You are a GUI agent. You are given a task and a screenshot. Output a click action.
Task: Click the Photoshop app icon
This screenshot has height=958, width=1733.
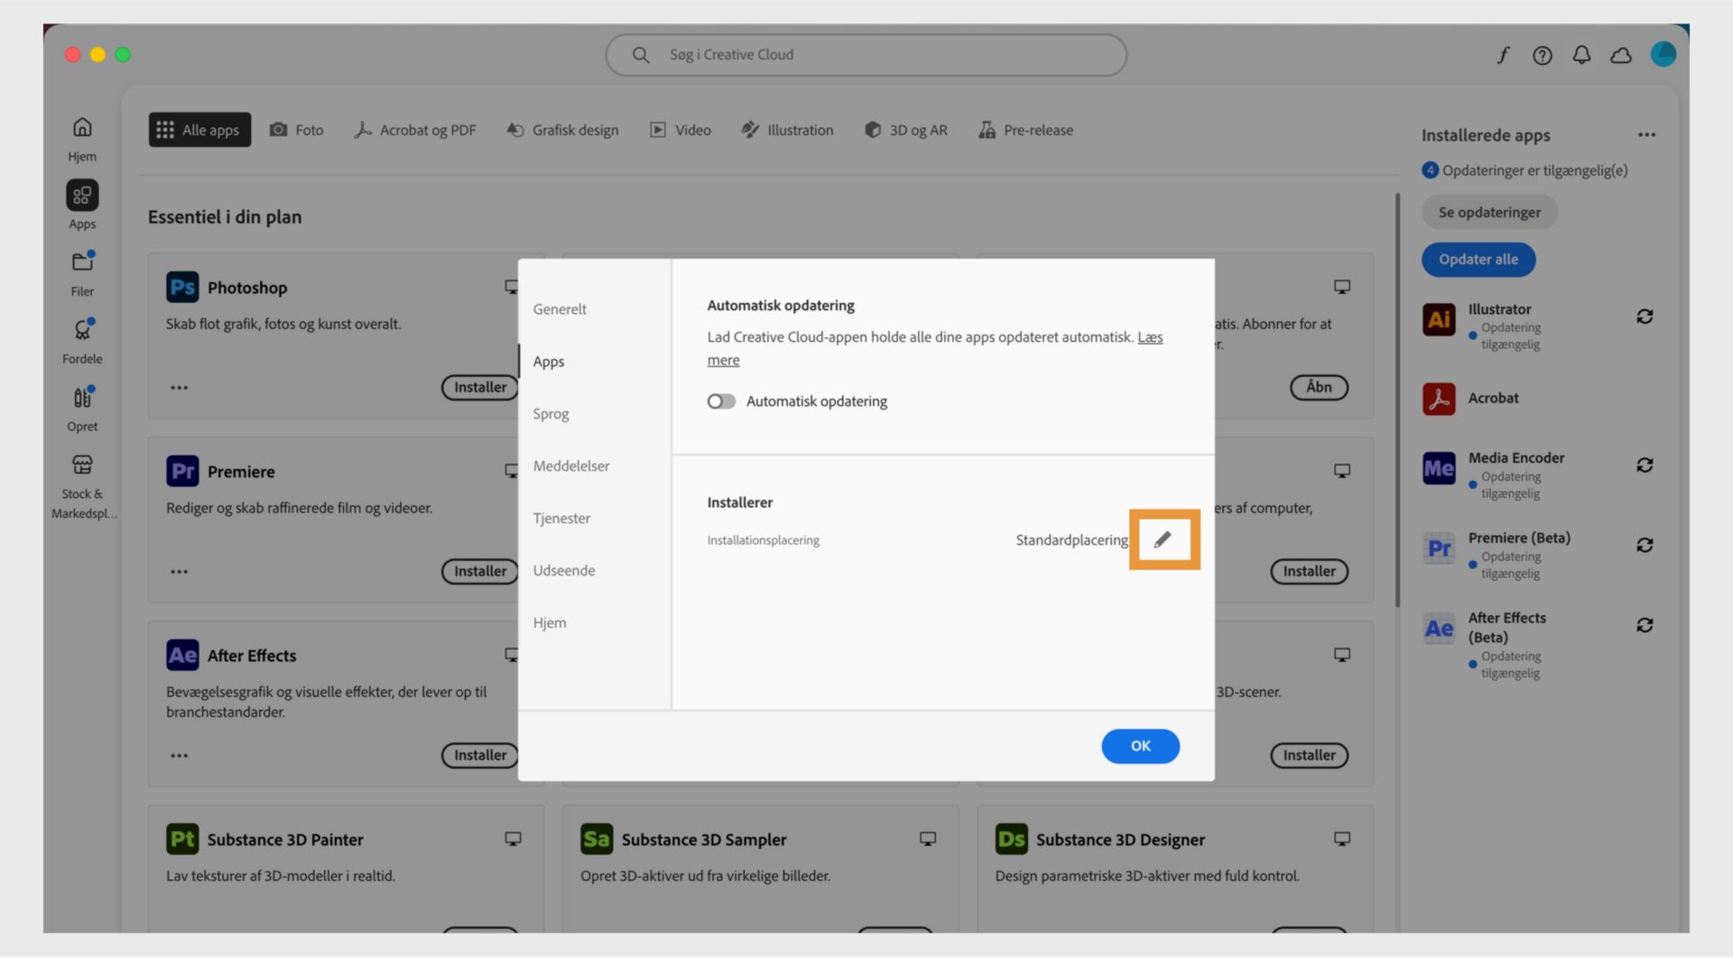[182, 287]
